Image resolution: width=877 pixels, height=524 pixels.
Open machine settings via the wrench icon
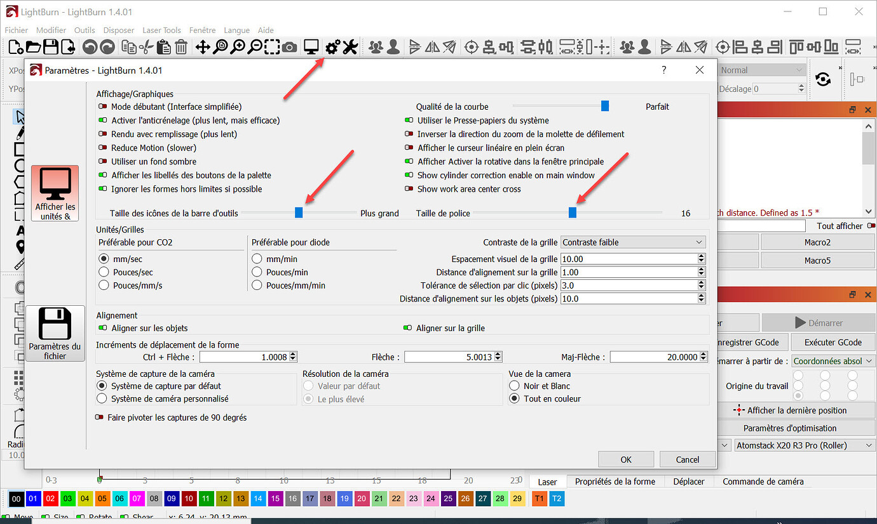[x=350, y=46]
